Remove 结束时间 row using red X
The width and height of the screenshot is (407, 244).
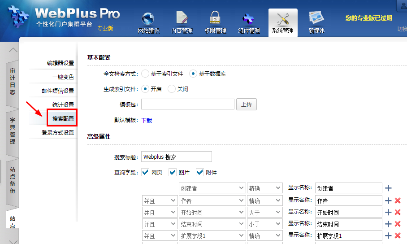tap(397, 224)
